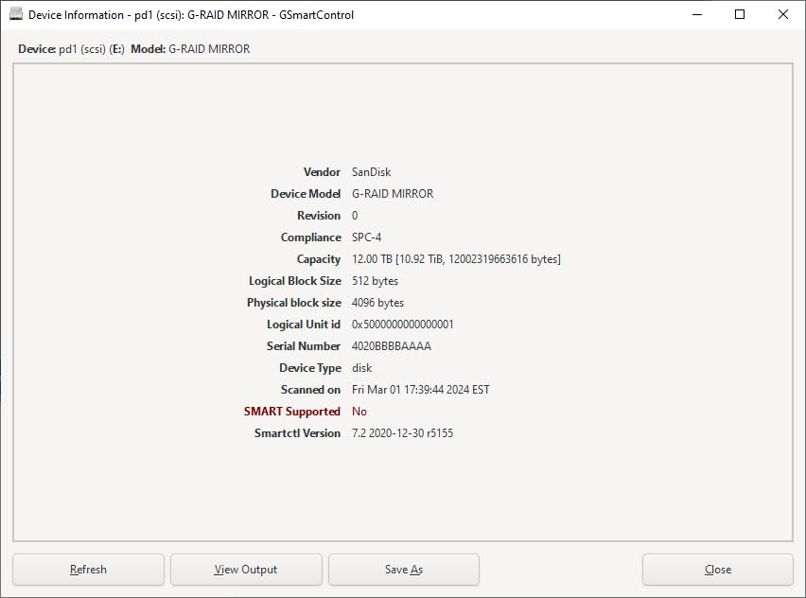Minimize the Device Information window

(697, 14)
